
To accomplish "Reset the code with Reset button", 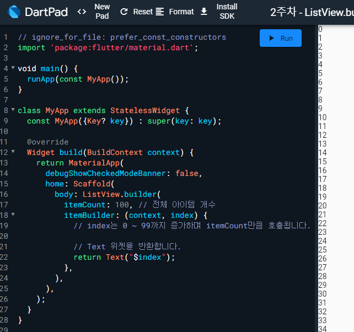I will click(x=136, y=12).
